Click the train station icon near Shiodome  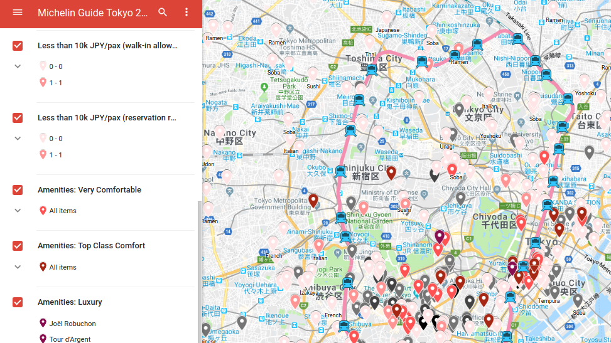pos(510,297)
